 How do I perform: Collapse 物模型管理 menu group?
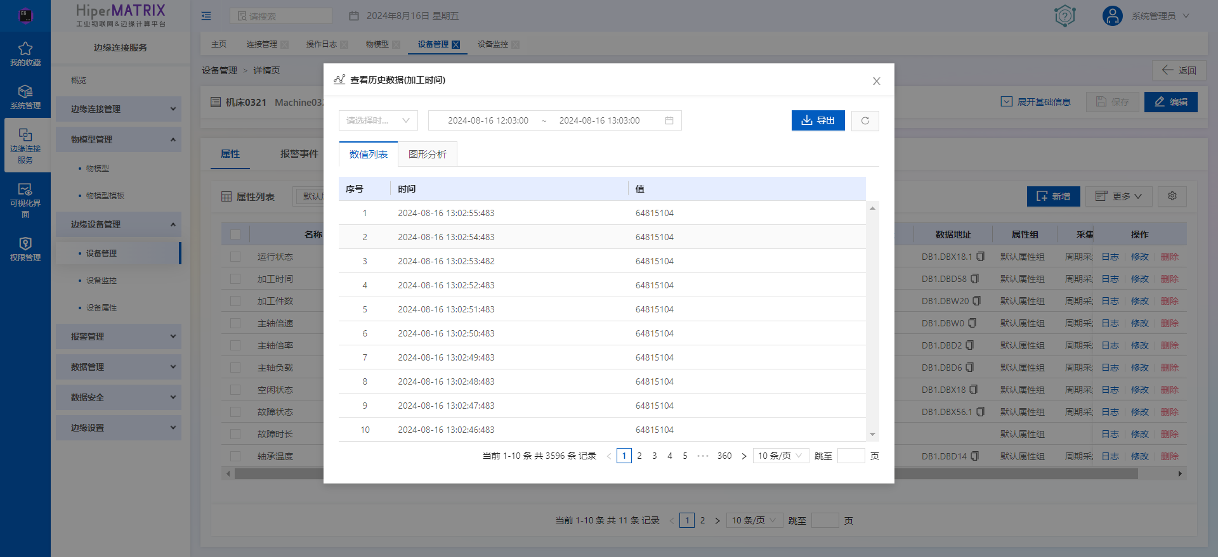pyautogui.click(x=119, y=139)
